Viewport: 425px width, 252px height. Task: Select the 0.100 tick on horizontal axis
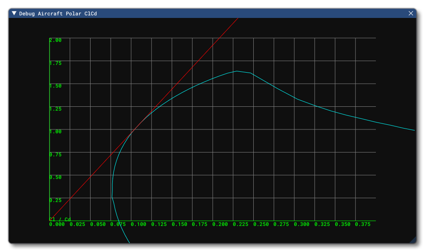(138, 224)
